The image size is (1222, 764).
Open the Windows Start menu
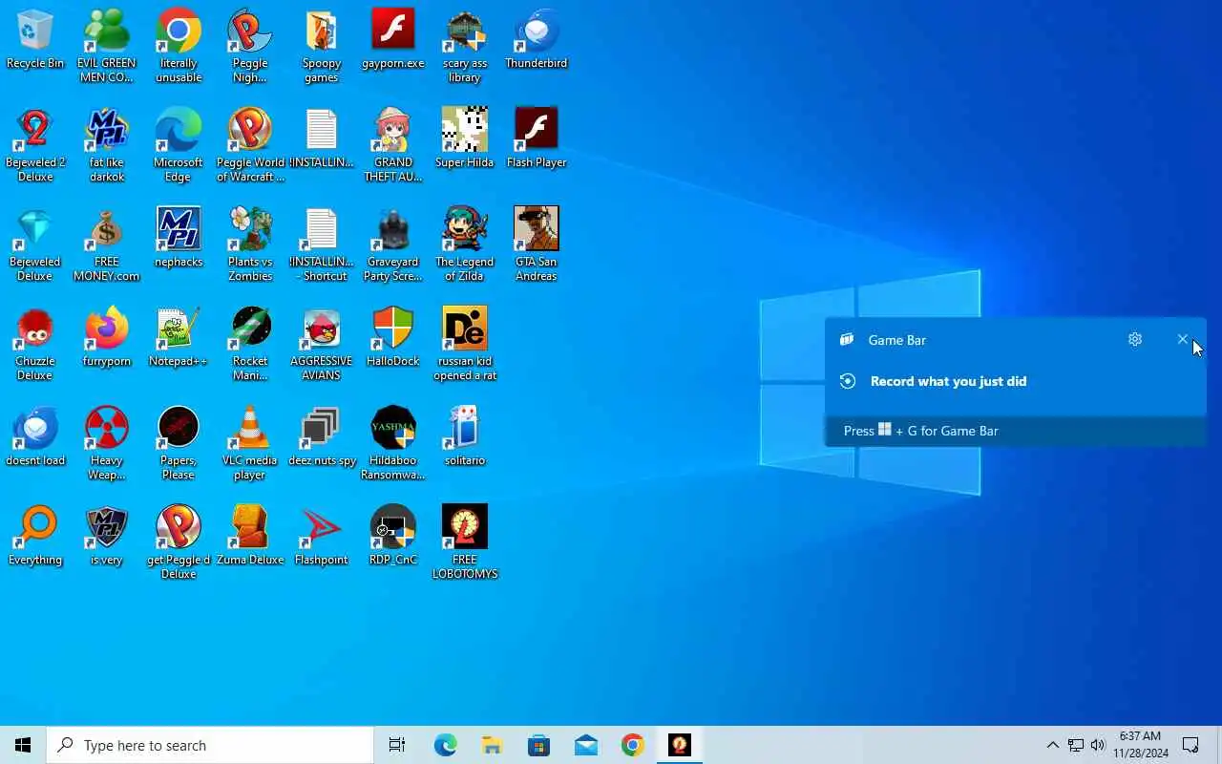pos(23,745)
